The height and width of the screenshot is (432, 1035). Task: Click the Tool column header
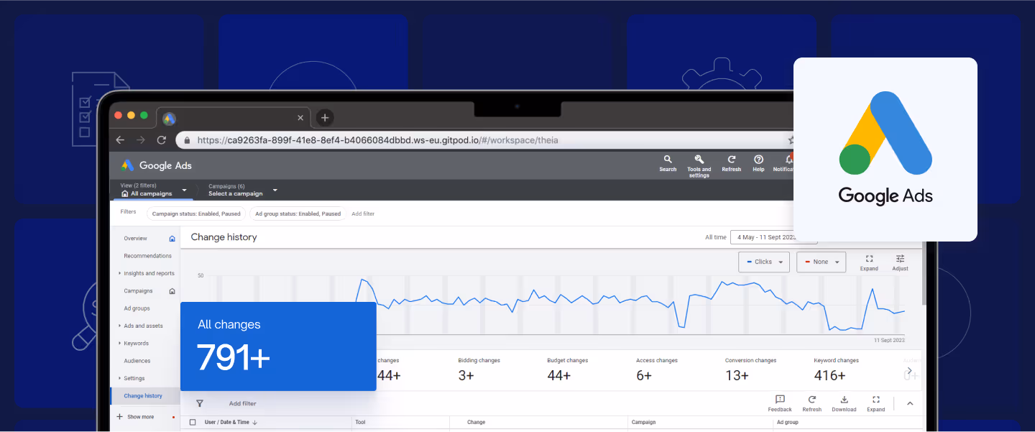point(360,423)
